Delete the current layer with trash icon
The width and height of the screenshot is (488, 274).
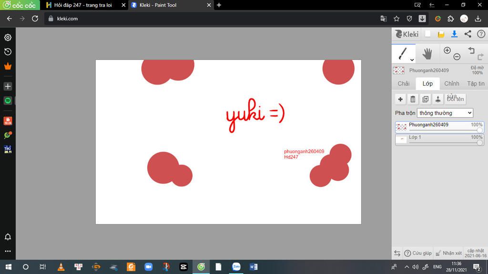[413, 99]
